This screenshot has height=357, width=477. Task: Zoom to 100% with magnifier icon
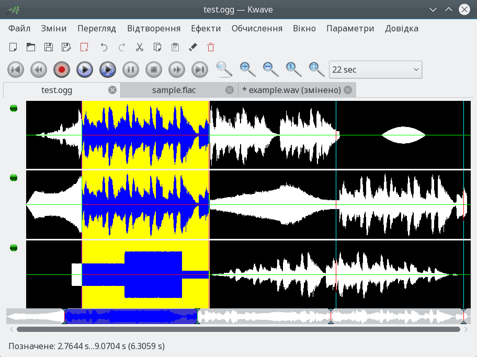pos(293,70)
